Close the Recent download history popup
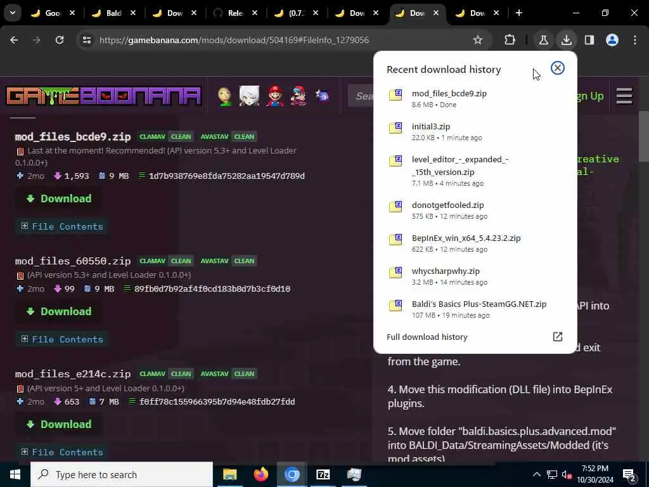 (x=558, y=68)
